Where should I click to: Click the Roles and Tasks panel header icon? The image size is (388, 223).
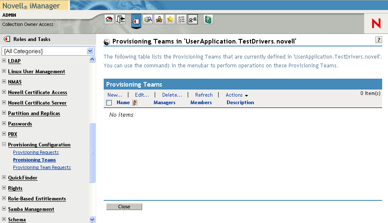tap(7, 39)
